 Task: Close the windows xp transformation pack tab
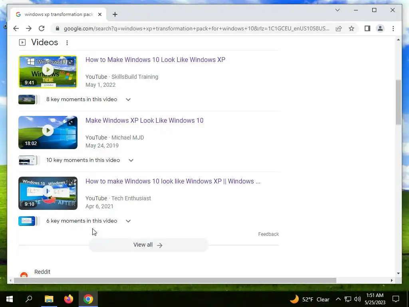99,14
